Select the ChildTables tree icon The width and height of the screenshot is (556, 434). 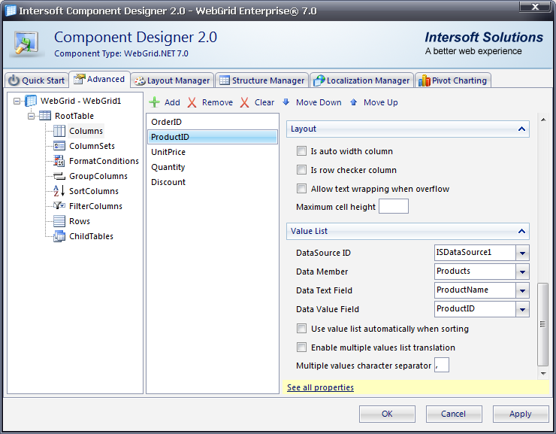pos(59,236)
